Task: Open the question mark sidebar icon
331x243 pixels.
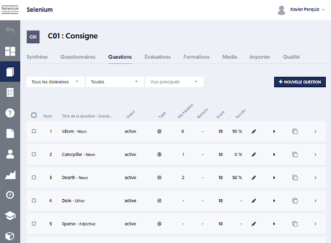Action: [10, 113]
